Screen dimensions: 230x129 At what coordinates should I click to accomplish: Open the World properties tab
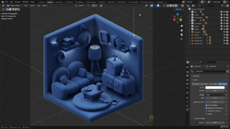tap(187, 88)
